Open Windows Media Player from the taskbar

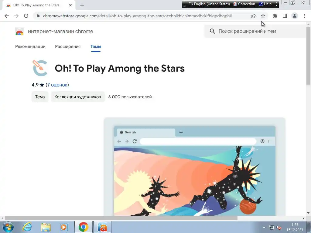point(64,227)
